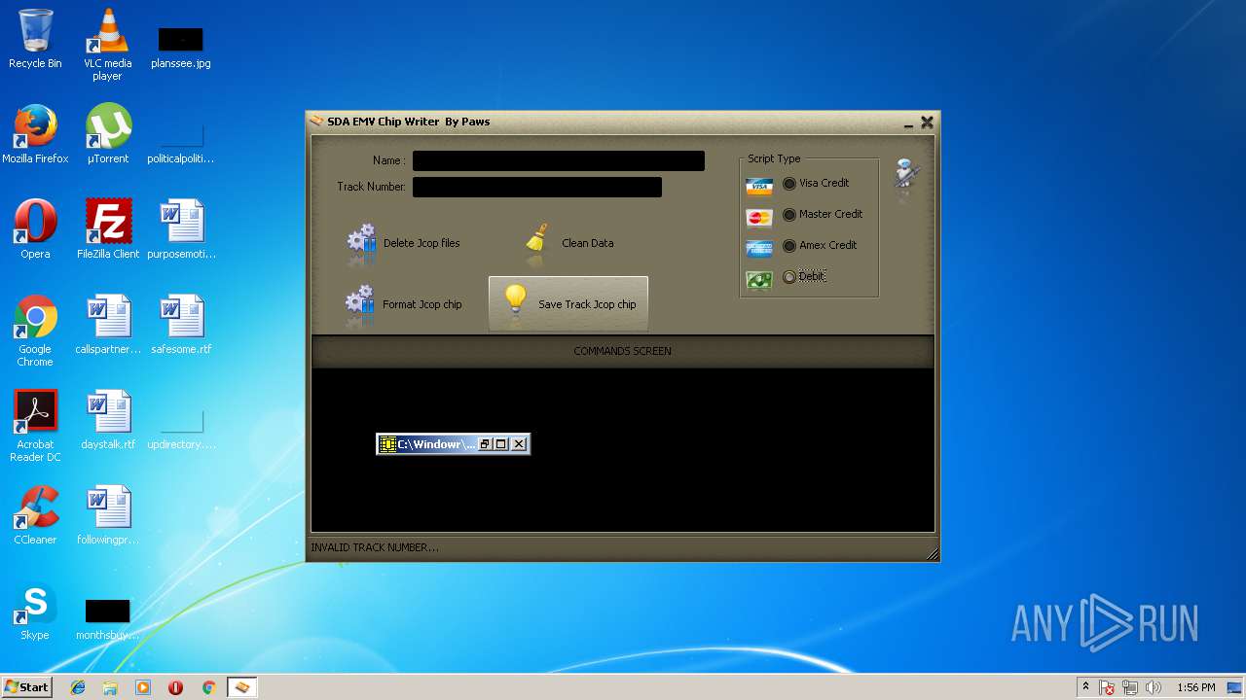Open the volume speaker tray icon

coord(1154,687)
